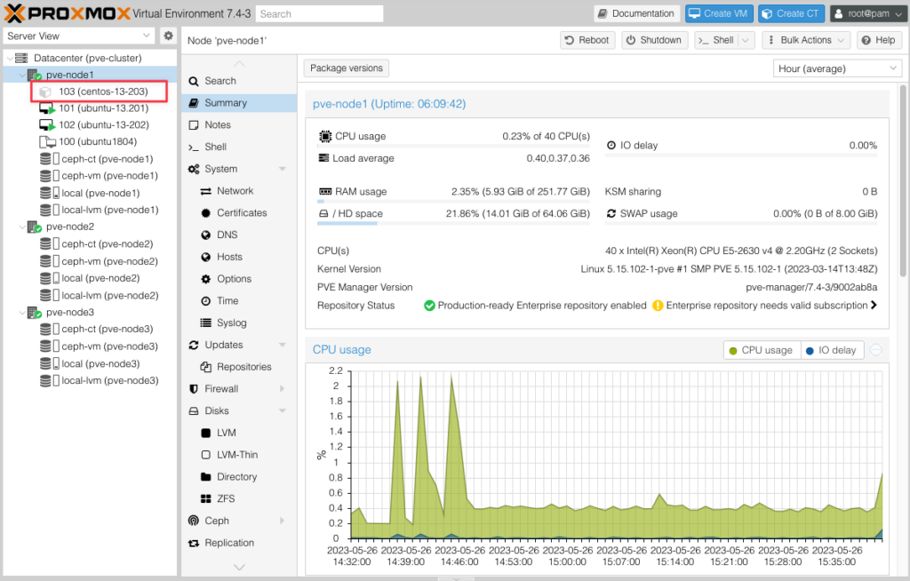Select pve-node2 in the tree
910x581 pixels.
click(x=69, y=227)
